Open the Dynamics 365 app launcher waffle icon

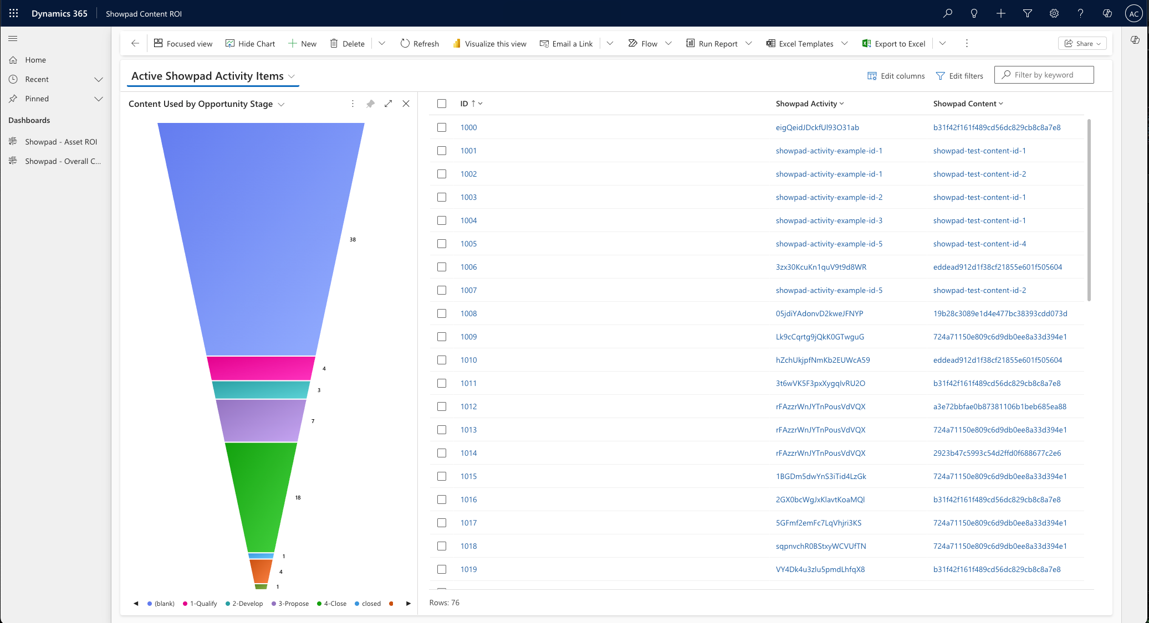point(13,13)
